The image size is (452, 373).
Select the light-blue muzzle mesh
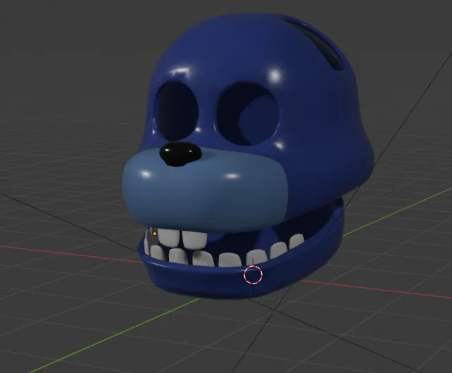(204, 190)
